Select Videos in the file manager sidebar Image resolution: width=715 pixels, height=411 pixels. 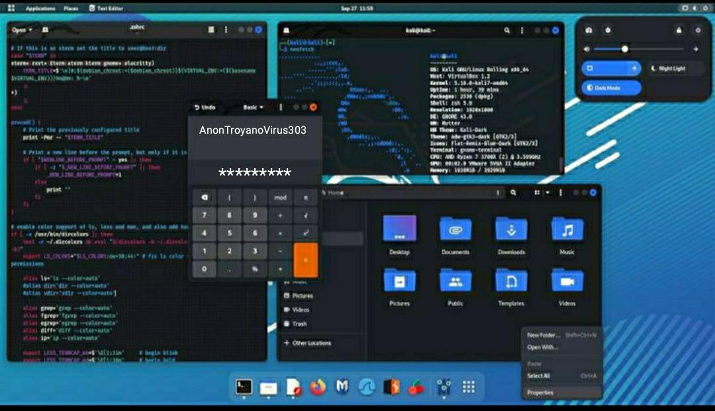tap(297, 309)
